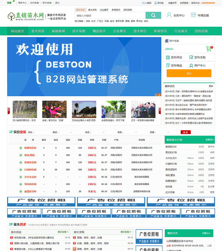Click the apply-for-store shop icon
Screen dimensions: 222x251
(193, 15)
